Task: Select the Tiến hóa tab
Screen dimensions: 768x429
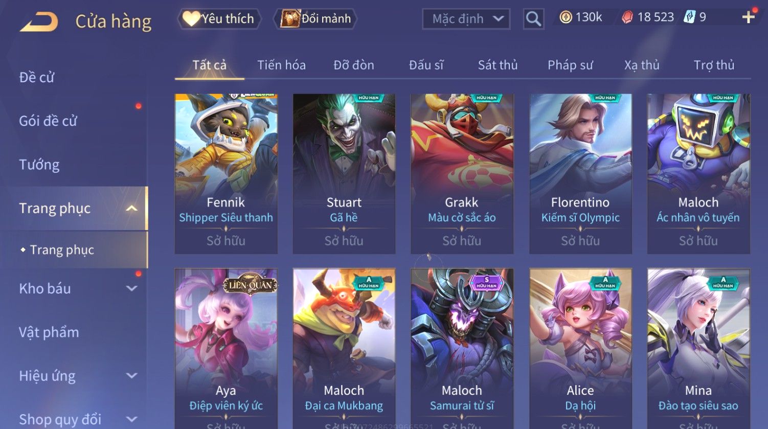Action: pos(281,65)
